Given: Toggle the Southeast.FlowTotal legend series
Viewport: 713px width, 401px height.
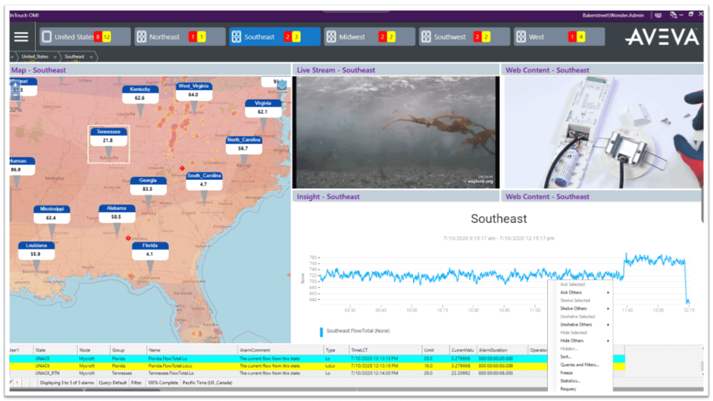Looking at the screenshot, I should pos(354,331).
